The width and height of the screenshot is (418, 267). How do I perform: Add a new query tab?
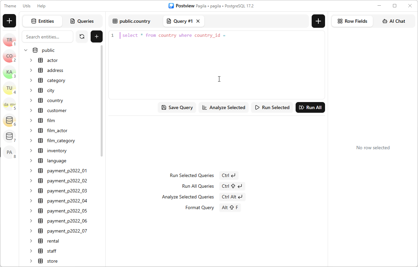[x=318, y=21]
